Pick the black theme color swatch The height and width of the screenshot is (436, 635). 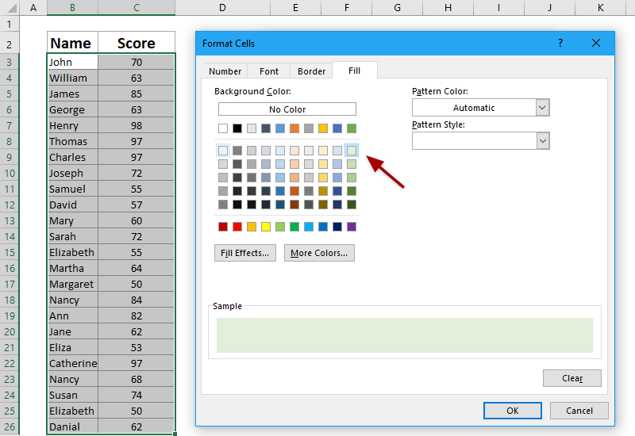coord(237,128)
